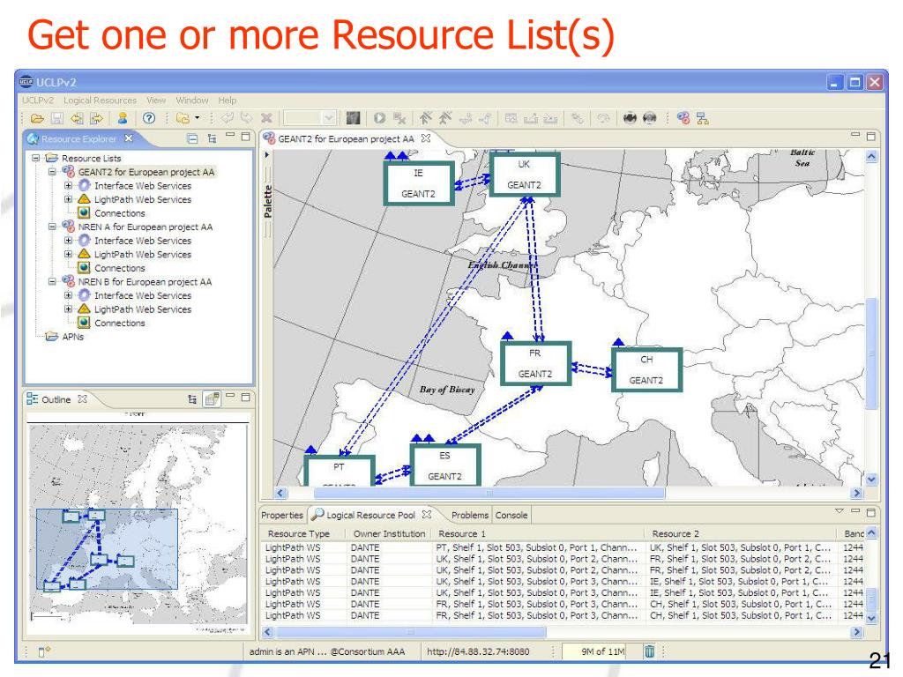Click the map background image toolbar icon
Image resolution: width=903 pixels, height=677 pixels.
(353, 119)
